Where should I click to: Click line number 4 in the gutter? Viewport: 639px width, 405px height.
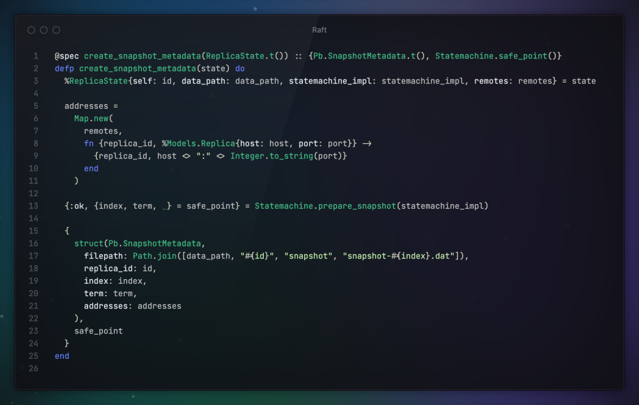pyautogui.click(x=36, y=93)
